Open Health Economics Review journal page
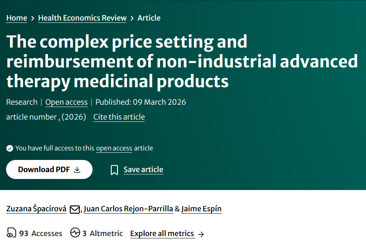Viewport: 366px width, 246px height. [x=82, y=18]
